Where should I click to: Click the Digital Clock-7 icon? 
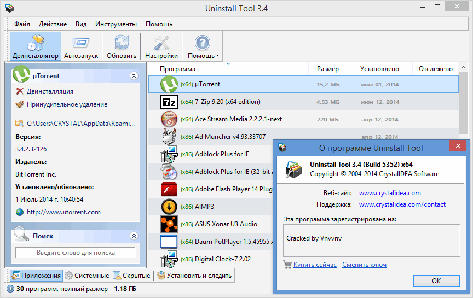pos(169,259)
